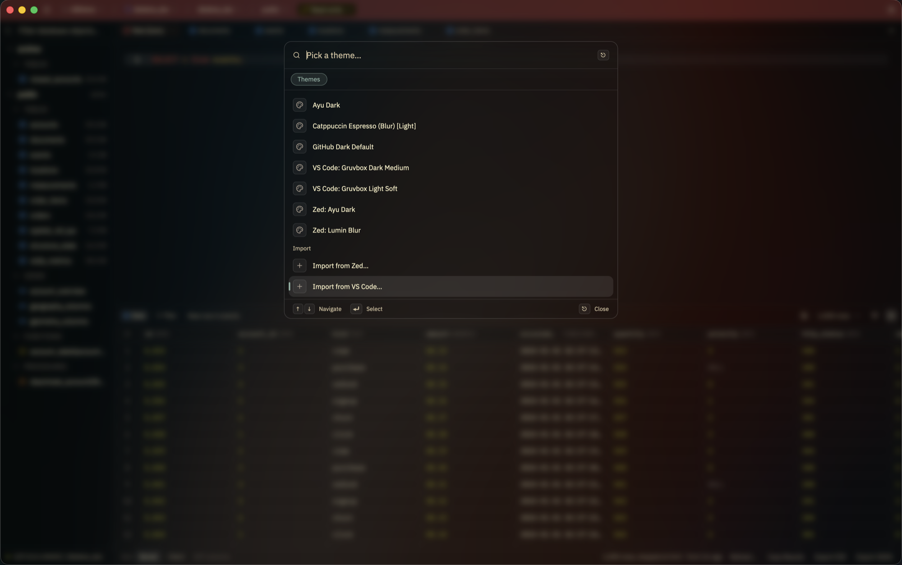Click the Close icon in picker footer

pos(584,309)
